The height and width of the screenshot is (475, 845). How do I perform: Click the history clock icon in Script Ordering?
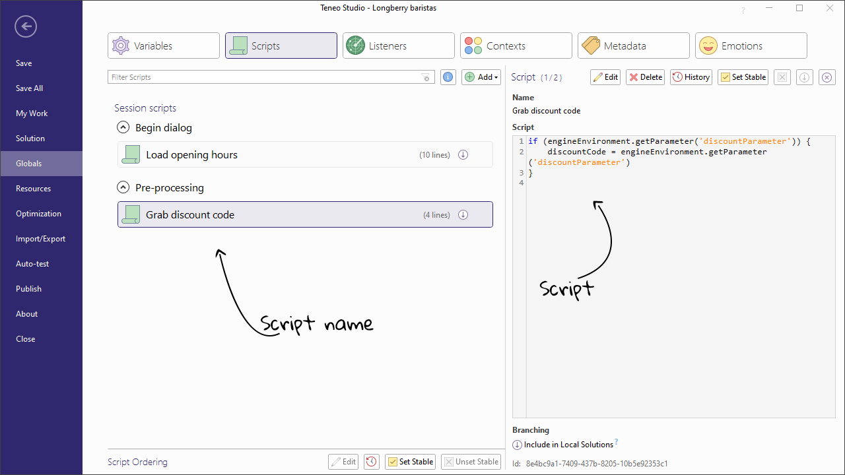pyautogui.click(x=372, y=462)
